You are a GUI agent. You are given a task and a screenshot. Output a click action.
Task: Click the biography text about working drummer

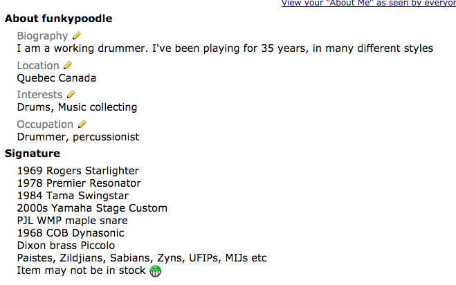[225, 48]
